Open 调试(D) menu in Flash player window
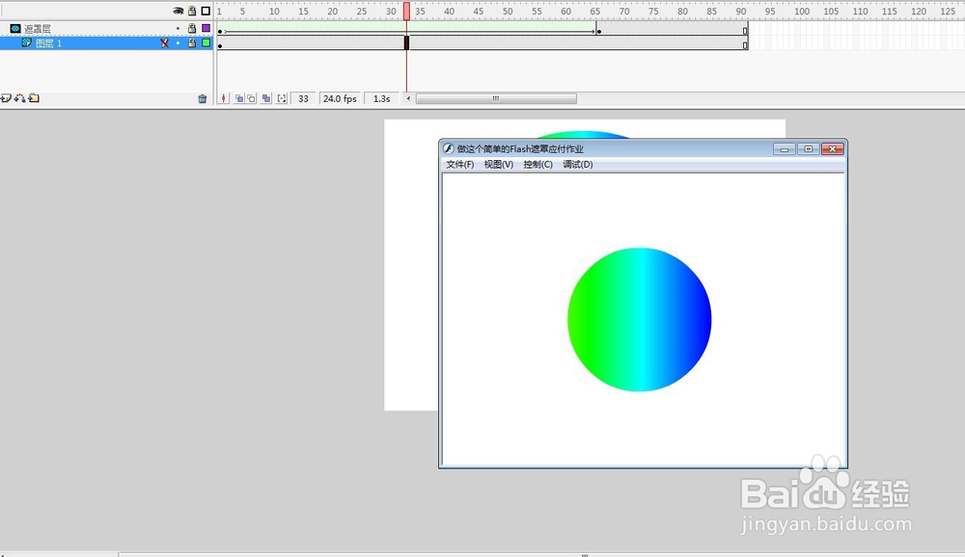 coord(578,164)
